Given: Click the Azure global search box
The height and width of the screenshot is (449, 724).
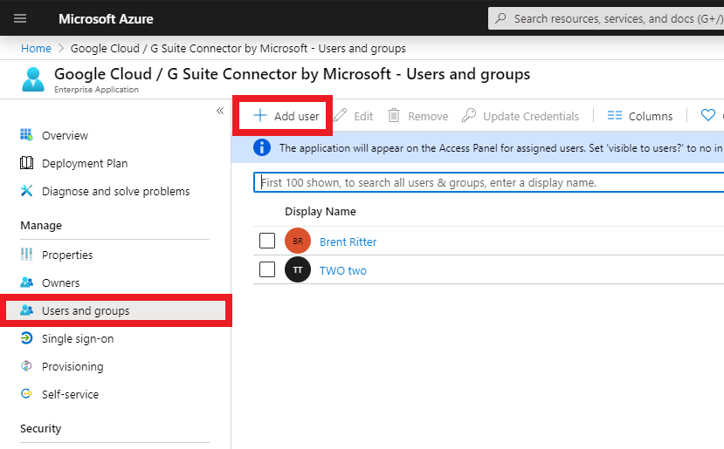Looking at the screenshot, I should click(611, 18).
